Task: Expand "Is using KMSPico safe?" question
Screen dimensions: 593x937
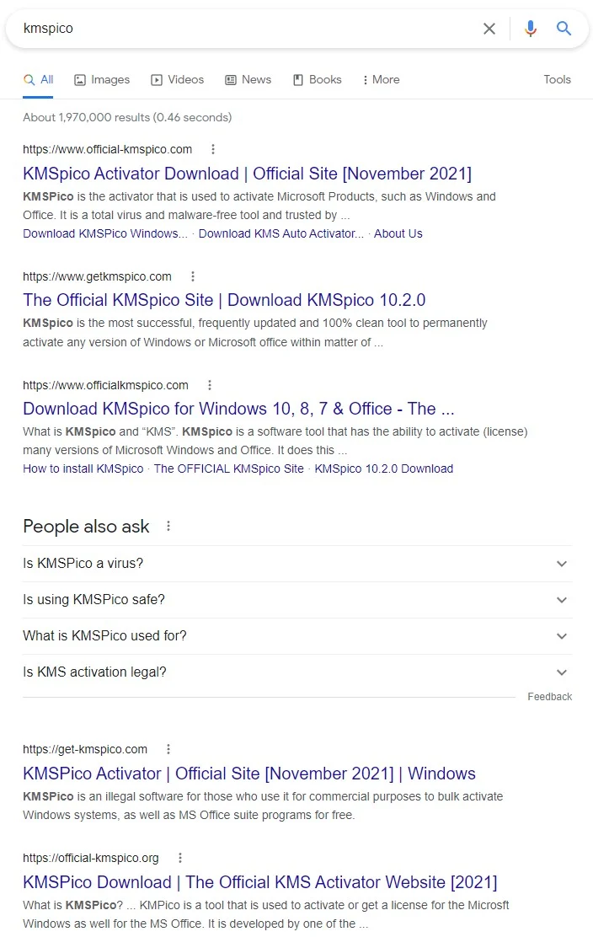Action: [297, 600]
